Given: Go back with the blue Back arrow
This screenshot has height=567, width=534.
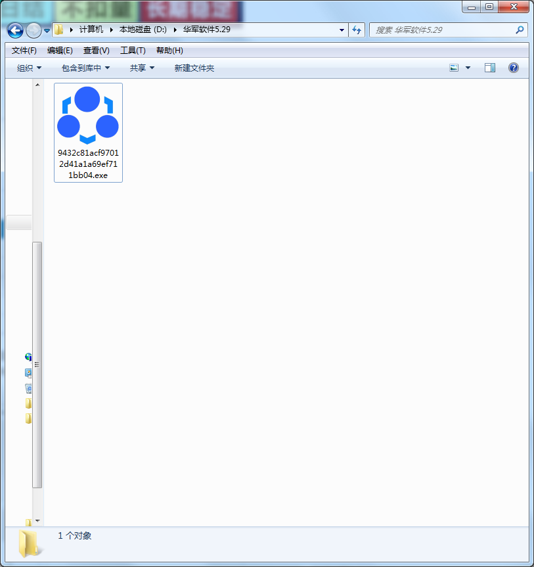Looking at the screenshot, I should pos(15,30).
